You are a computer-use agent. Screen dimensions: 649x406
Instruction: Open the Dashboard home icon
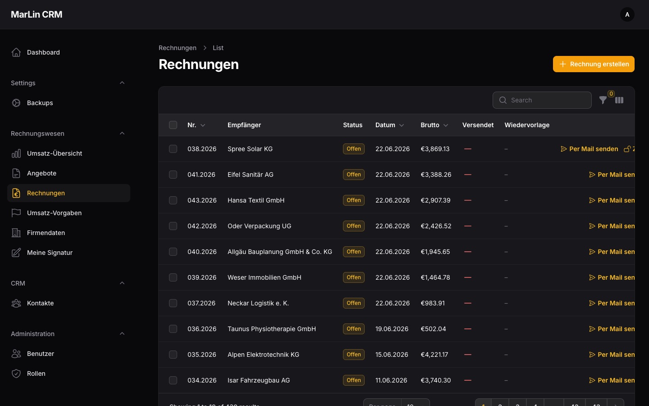tap(16, 52)
